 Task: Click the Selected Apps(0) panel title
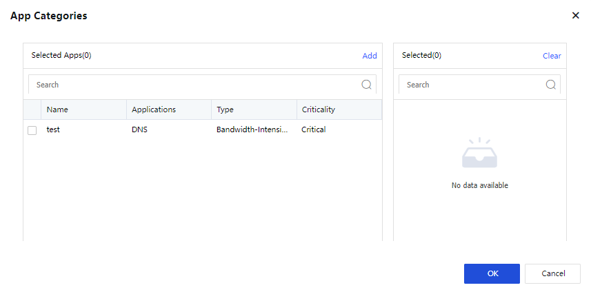click(61, 56)
